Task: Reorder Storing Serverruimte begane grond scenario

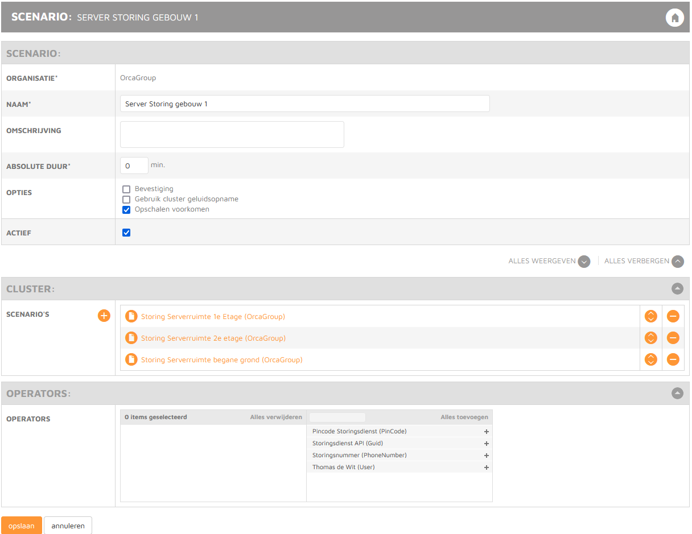Action: pyautogui.click(x=650, y=359)
